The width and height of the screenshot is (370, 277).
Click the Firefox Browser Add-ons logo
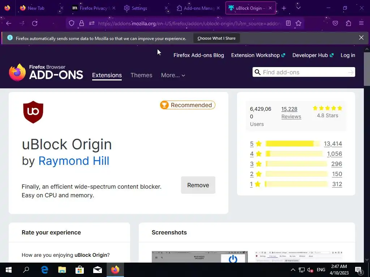point(46,72)
